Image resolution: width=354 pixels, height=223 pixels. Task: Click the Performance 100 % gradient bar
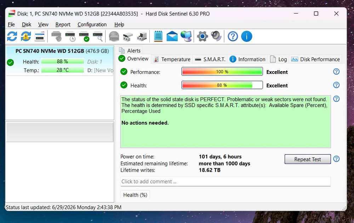pos(222,72)
